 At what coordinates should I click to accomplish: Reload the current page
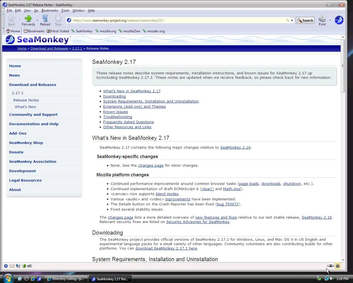coord(45,20)
